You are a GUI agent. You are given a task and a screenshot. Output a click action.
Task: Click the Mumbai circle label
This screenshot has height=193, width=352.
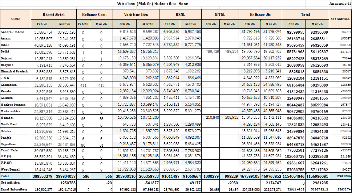pyautogui.click(x=5, y=118)
